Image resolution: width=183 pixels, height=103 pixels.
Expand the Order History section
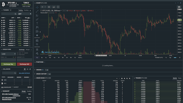pyautogui.click(x=35, y=74)
